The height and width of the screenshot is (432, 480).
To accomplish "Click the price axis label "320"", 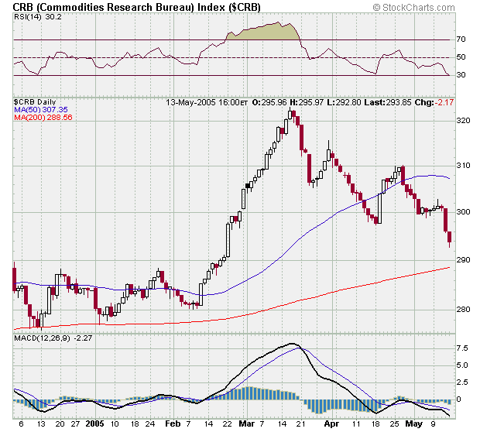I will click(x=463, y=121).
